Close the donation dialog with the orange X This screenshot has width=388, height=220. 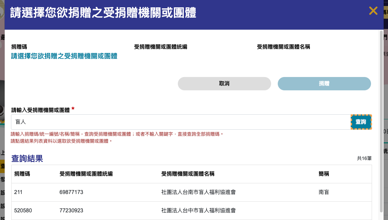[x=373, y=11]
